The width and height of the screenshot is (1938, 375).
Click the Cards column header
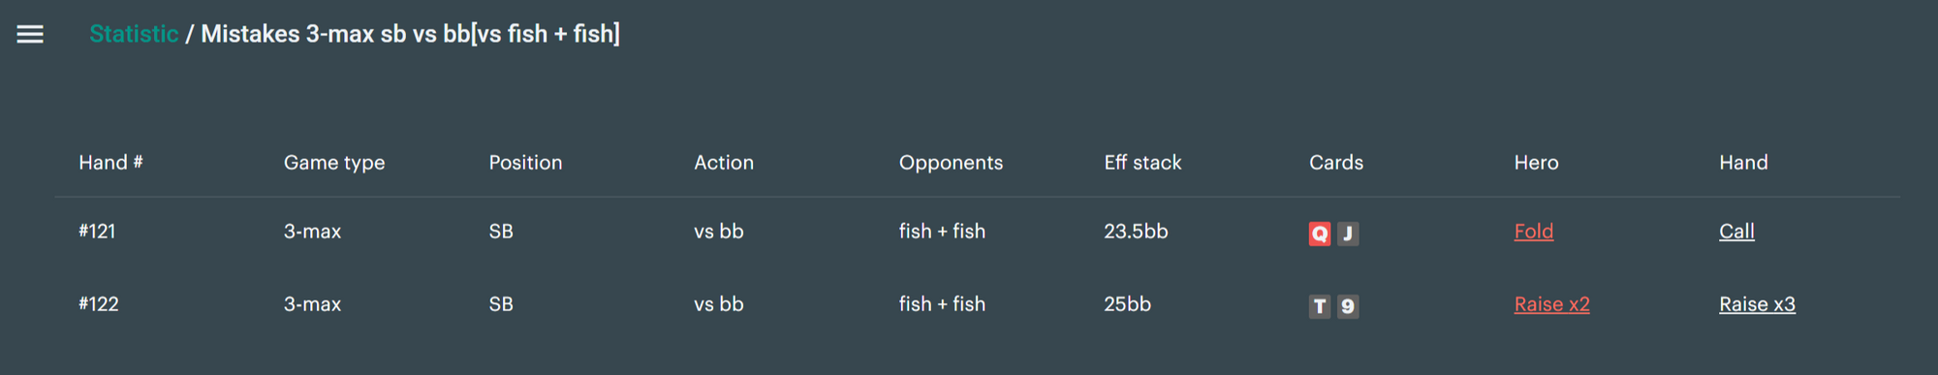pos(1336,163)
